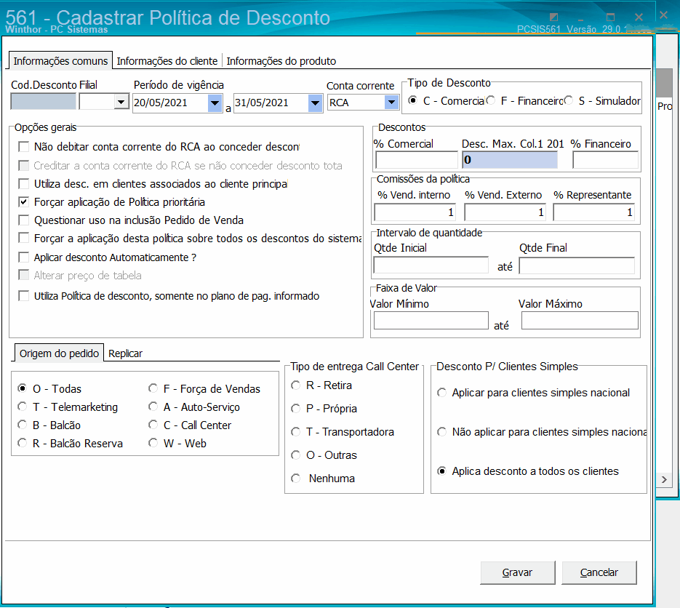Open the end date 31/05/2021 calendar dropdown

[x=316, y=103]
